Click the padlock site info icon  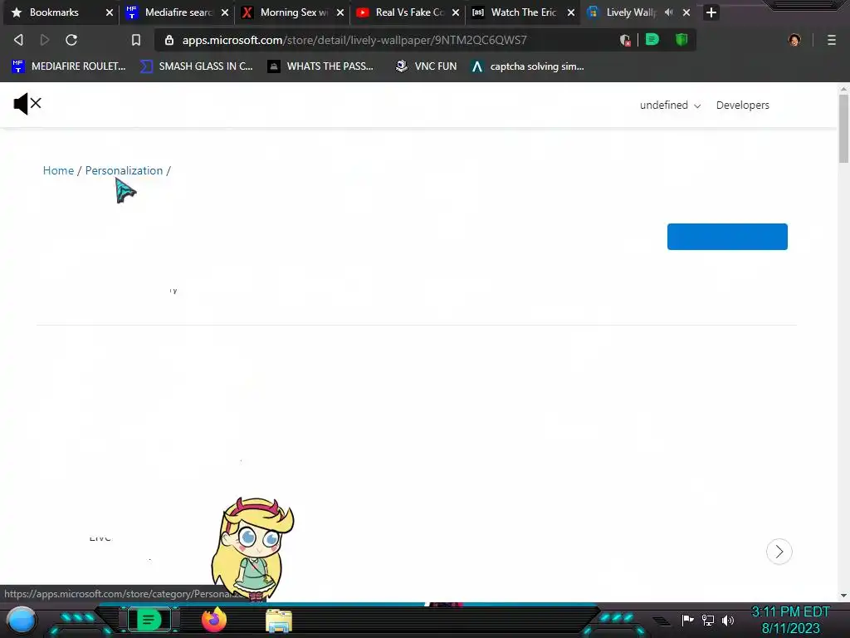[x=169, y=40]
